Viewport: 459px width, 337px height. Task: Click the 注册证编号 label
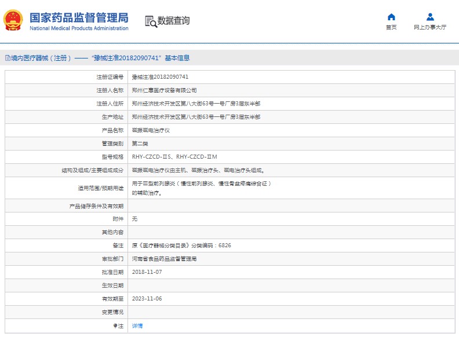(110, 77)
